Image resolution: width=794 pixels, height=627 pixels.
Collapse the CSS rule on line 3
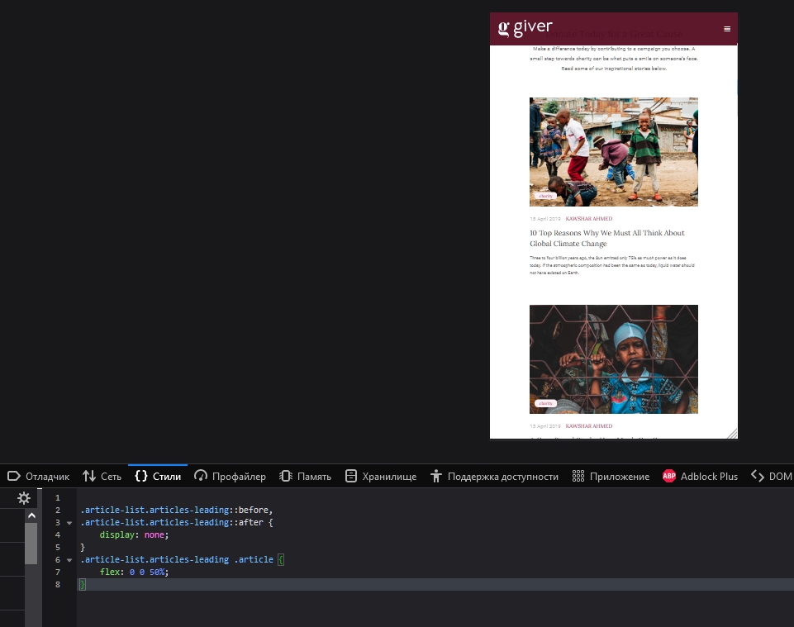point(69,523)
